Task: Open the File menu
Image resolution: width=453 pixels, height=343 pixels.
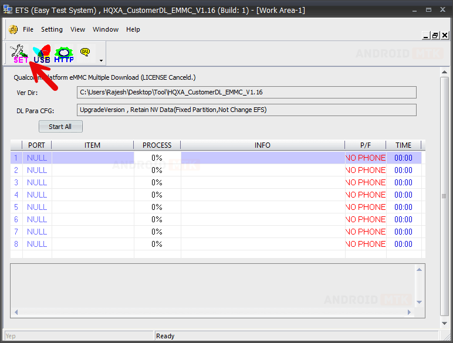Action: (28, 29)
